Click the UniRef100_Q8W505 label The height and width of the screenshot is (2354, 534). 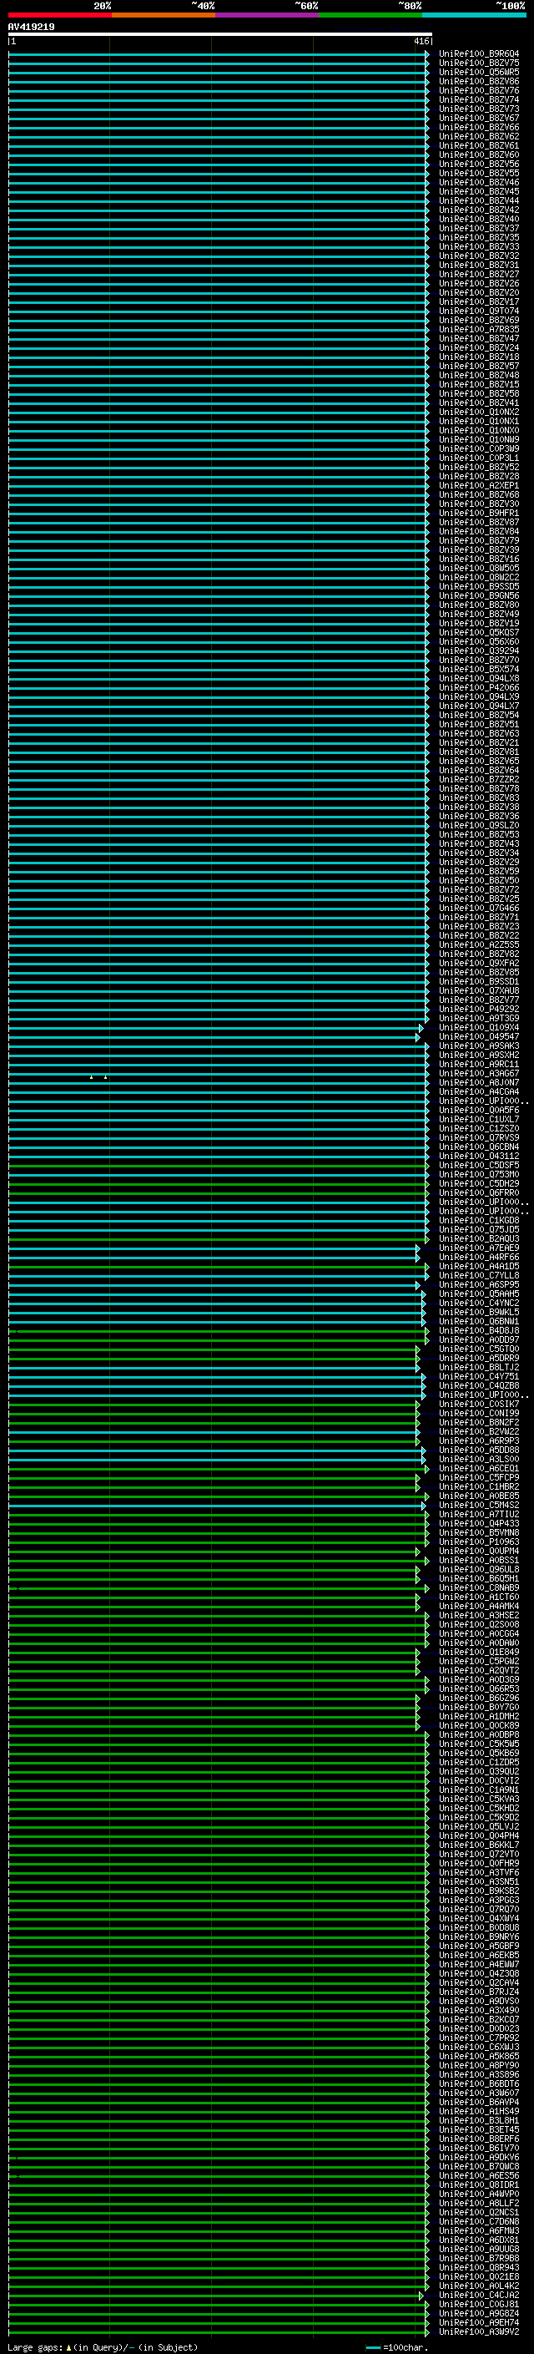479,569
